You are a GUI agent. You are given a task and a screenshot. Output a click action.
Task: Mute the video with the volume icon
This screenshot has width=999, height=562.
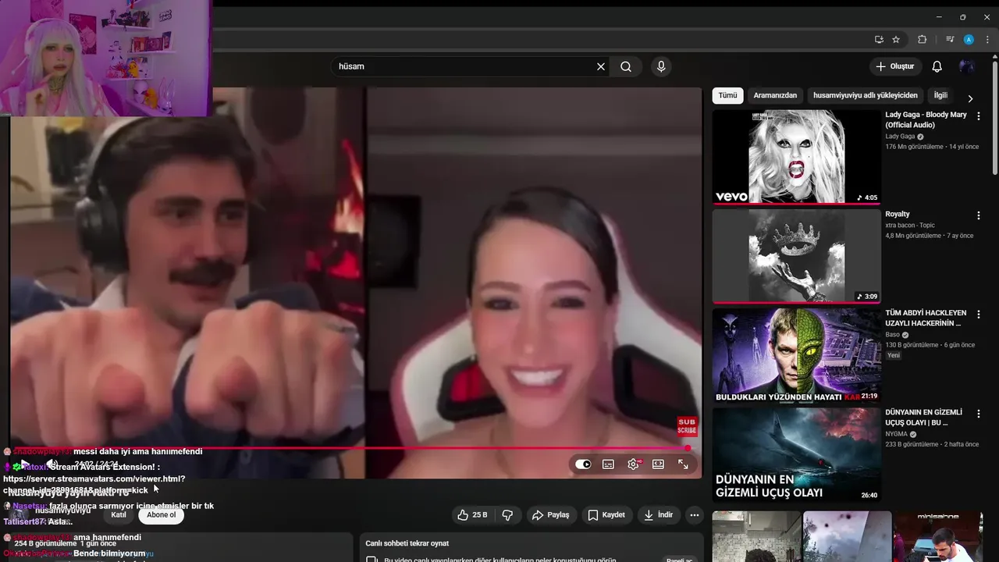point(52,464)
